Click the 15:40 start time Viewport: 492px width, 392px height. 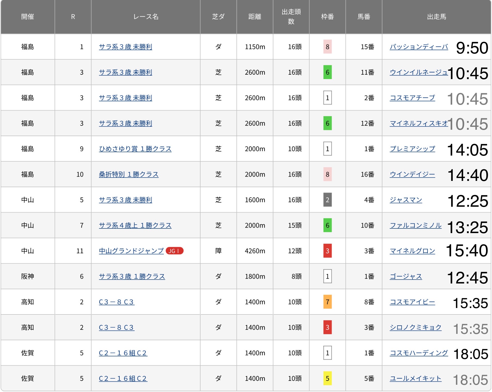click(x=467, y=251)
